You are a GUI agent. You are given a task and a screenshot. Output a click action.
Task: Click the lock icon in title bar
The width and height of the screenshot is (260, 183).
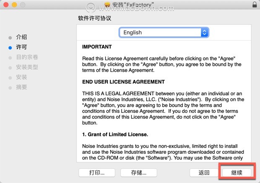point(255,5)
